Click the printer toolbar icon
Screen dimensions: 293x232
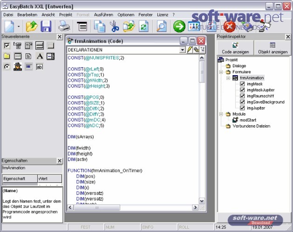64,26
